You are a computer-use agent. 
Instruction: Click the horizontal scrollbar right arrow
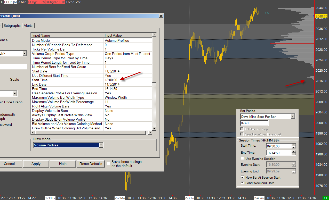(x=150, y=133)
